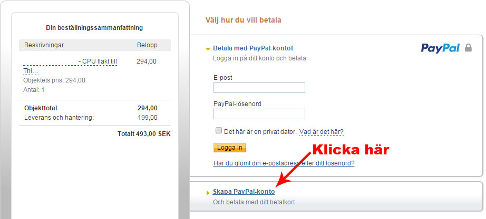Open the forgotten email or password link
486x219 pixels.
click(x=284, y=163)
